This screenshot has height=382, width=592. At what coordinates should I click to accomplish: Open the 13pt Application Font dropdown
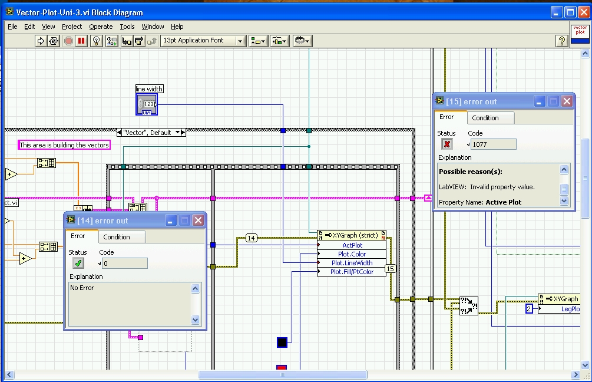[203, 41]
